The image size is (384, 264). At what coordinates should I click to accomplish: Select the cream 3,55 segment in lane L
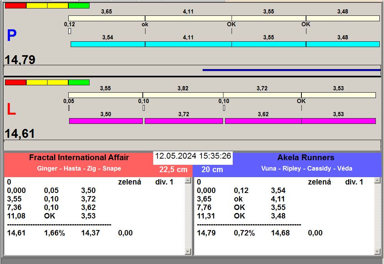click(x=105, y=95)
